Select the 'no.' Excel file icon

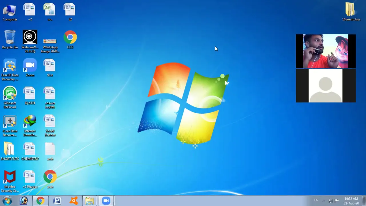(50, 12)
